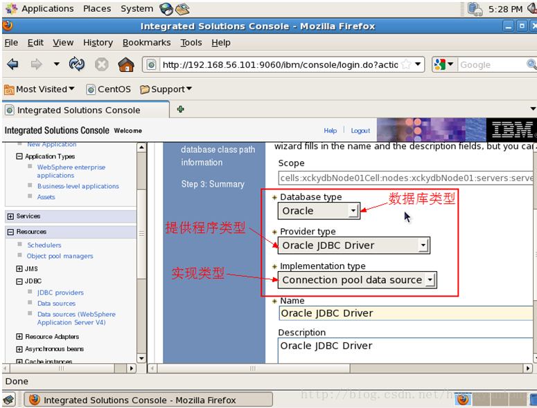
Task: Open Business-level applications link
Action: [78, 186]
